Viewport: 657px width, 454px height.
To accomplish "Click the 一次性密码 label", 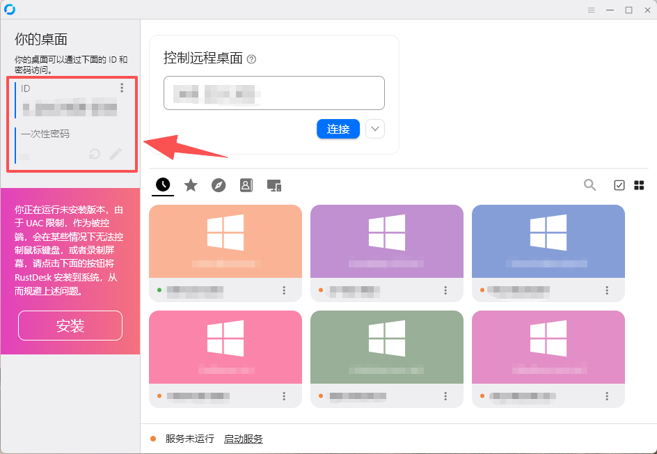I will click(45, 134).
